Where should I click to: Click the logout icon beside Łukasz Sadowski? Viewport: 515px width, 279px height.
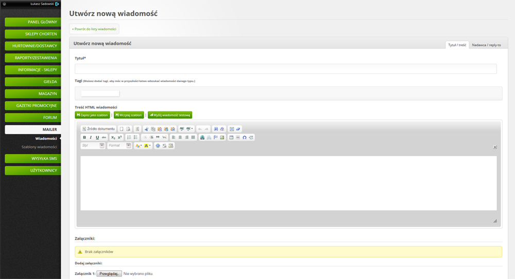57,4
